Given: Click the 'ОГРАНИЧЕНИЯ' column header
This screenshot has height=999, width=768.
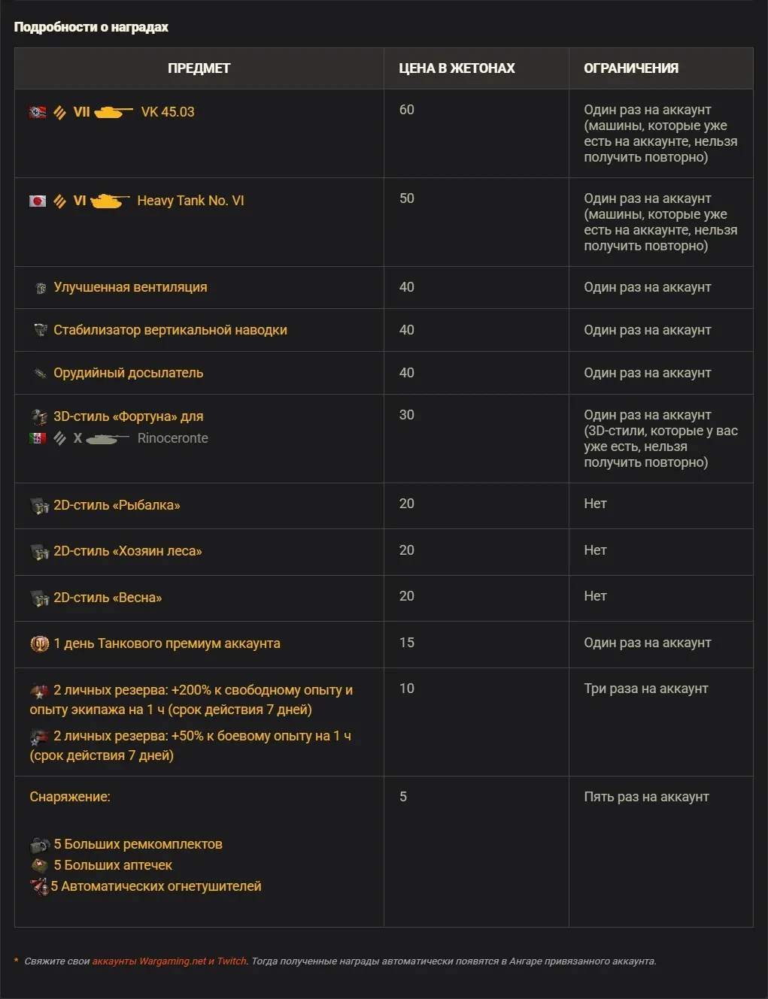Looking at the screenshot, I should (631, 68).
